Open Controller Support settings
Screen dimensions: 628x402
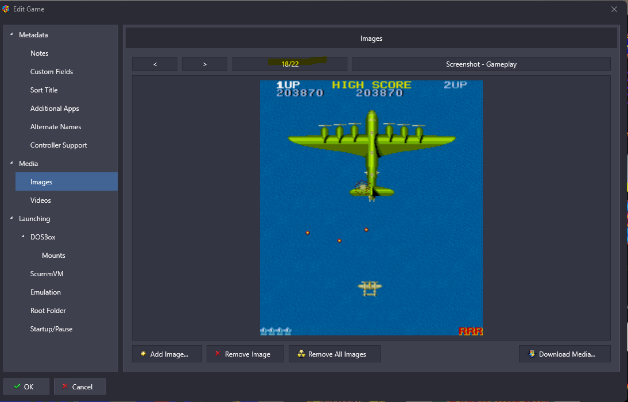coord(59,145)
